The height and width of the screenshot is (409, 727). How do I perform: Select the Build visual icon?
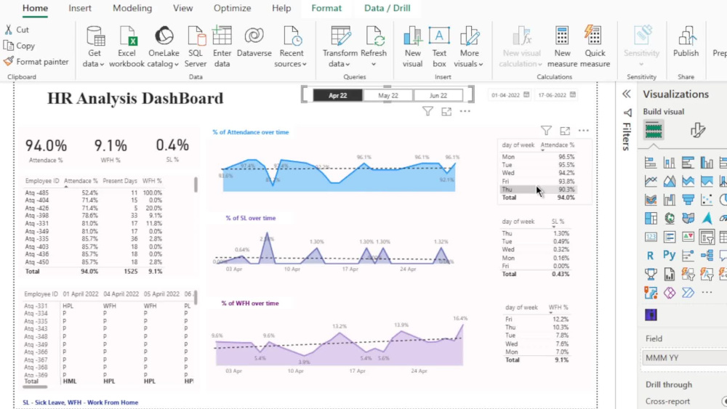coord(654,130)
